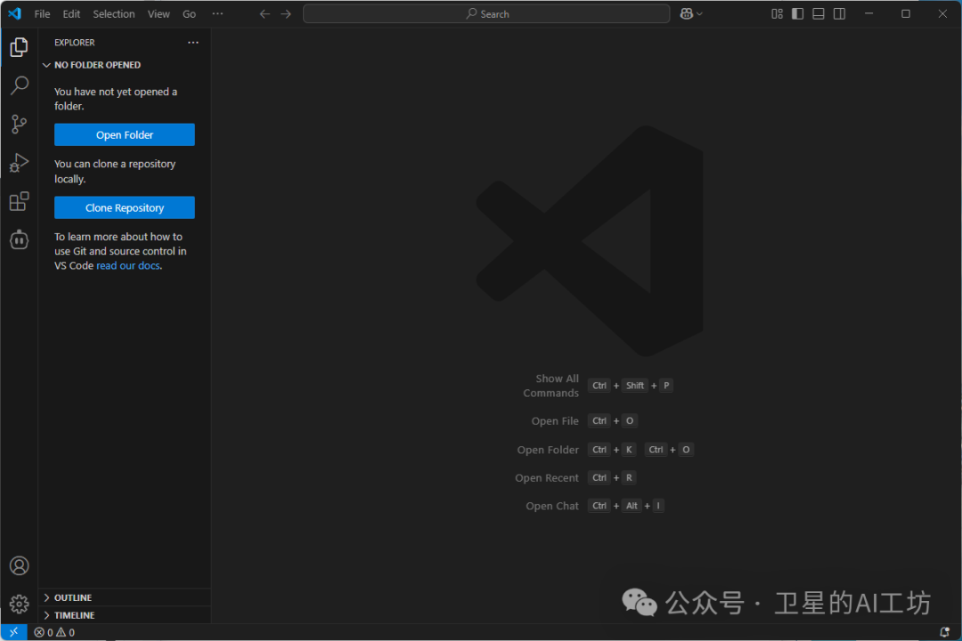Image resolution: width=962 pixels, height=641 pixels.
Task: Open the Selection menu
Action: 114,14
